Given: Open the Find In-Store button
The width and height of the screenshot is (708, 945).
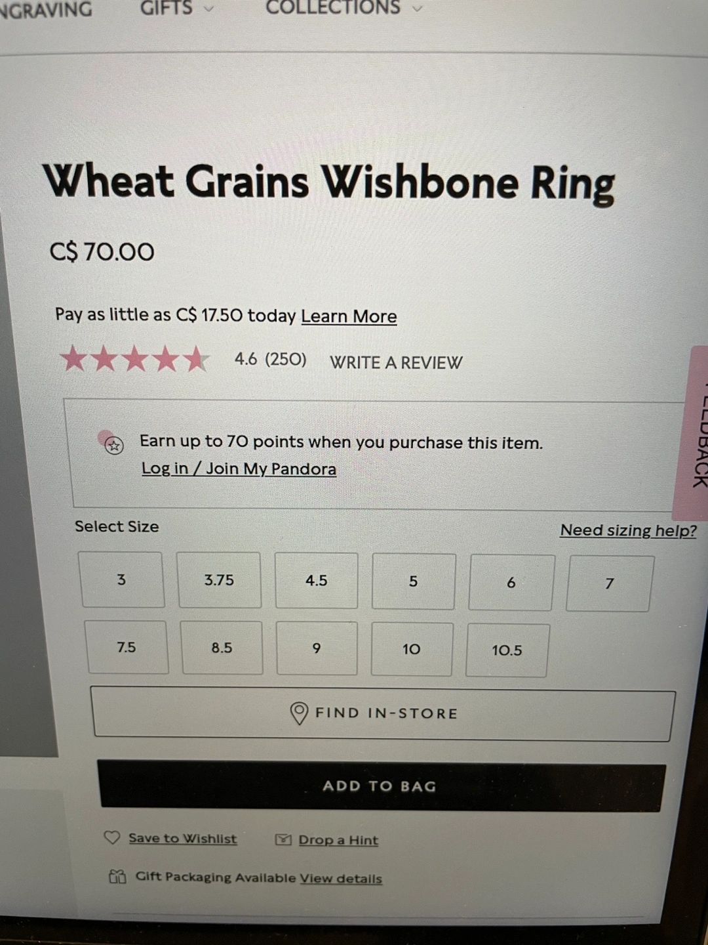Looking at the screenshot, I should (x=383, y=714).
